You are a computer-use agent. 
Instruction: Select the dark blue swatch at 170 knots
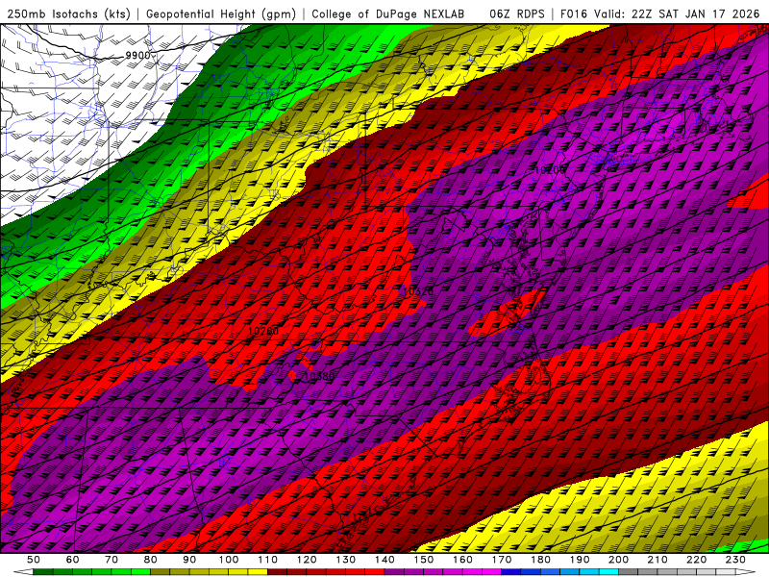(x=511, y=572)
